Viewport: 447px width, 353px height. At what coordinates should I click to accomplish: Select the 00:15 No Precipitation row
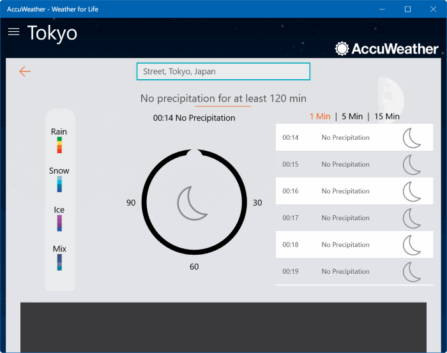click(354, 164)
